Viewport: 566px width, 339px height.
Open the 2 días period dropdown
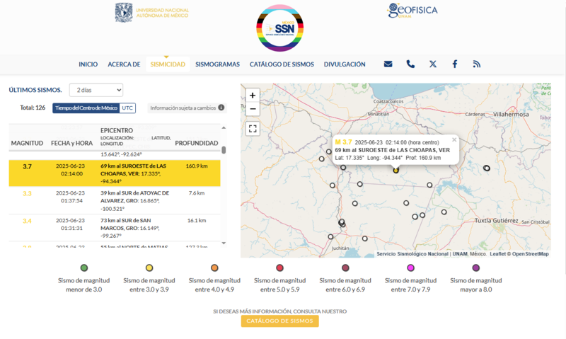(x=96, y=90)
